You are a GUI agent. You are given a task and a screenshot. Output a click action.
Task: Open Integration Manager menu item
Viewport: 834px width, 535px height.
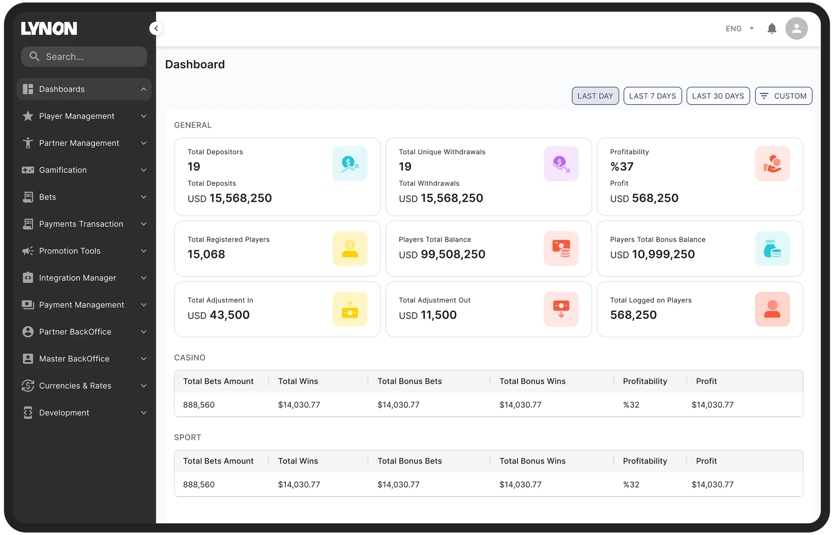click(x=84, y=278)
